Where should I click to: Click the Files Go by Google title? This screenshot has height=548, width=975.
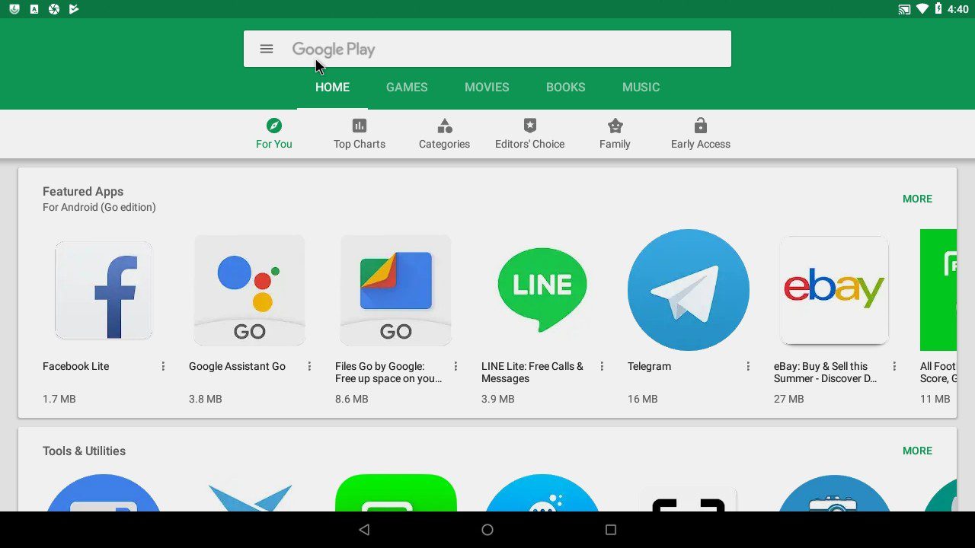click(x=388, y=372)
